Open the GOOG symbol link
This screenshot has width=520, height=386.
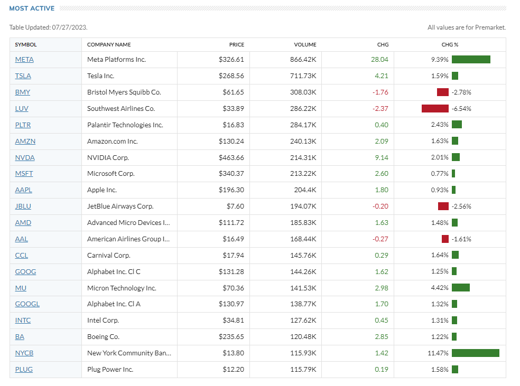25,272
